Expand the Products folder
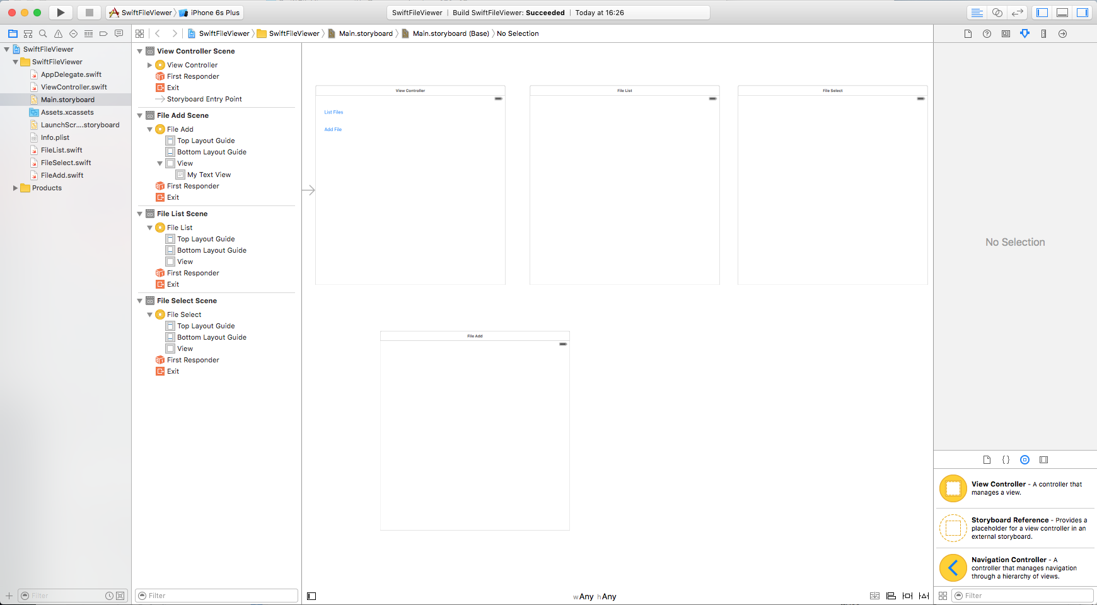This screenshot has height=605, width=1097. pyautogui.click(x=15, y=188)
